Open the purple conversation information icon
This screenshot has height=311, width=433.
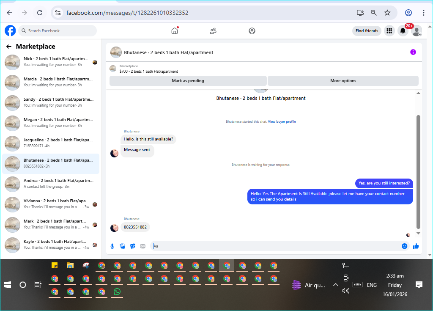[x=413, y=52]
